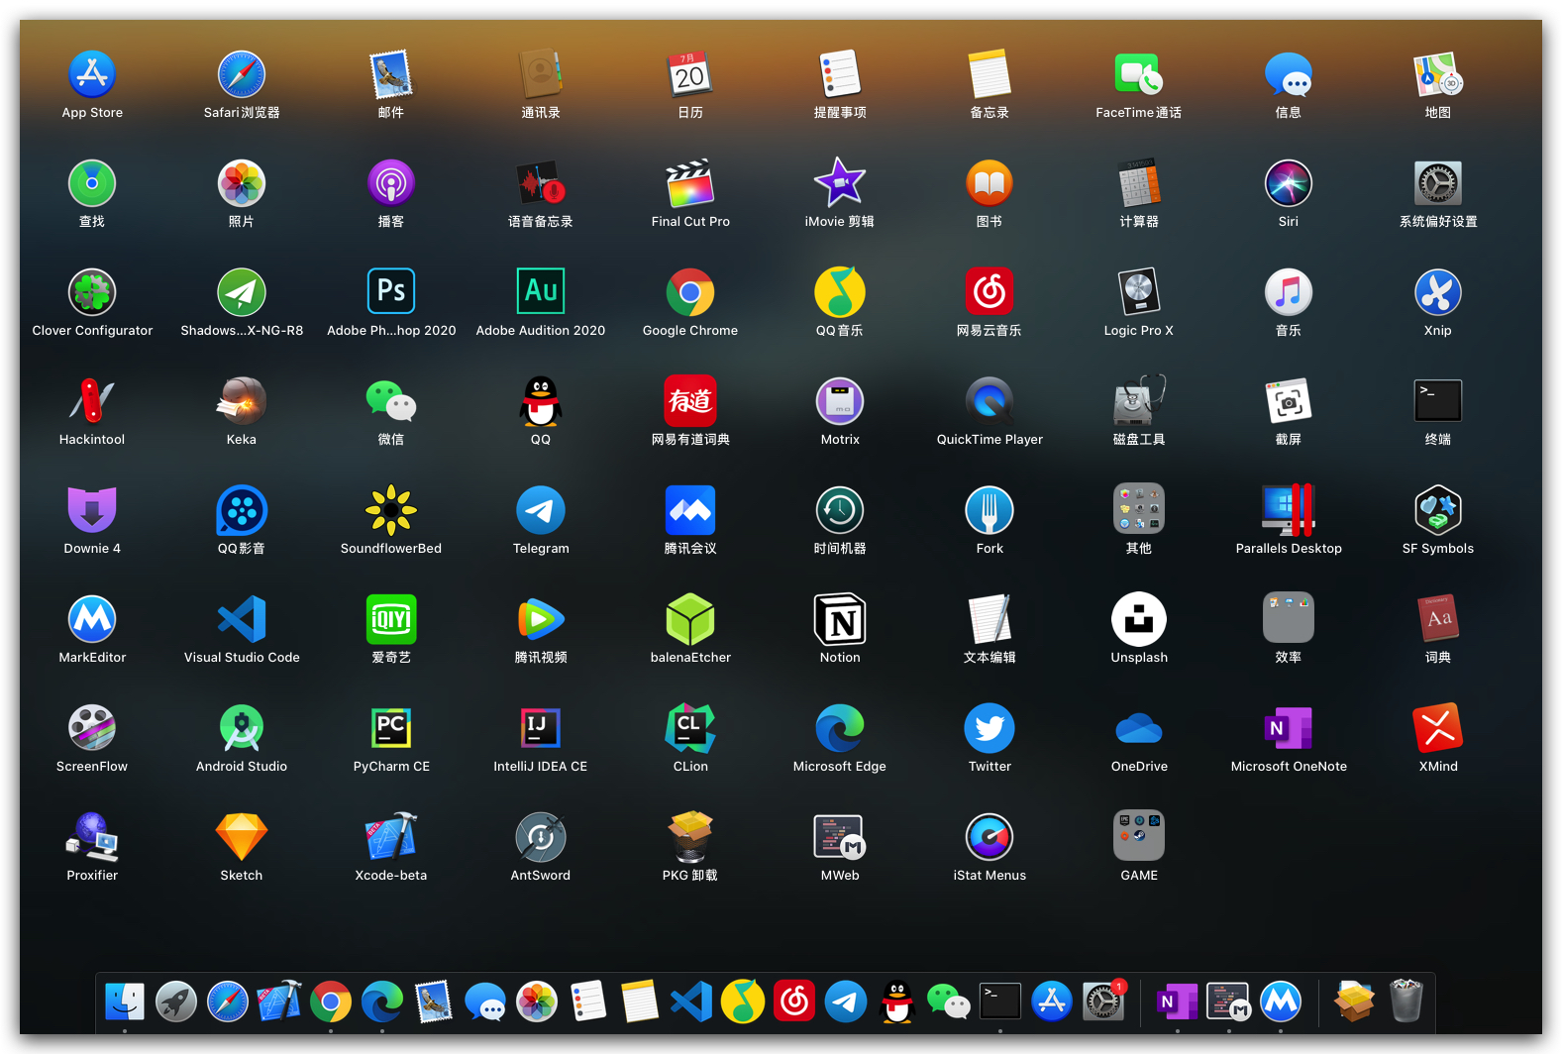This screenshot has width=1562, height=1054.
Task: Expand the 效率 folder
Action: (x=1288, y=620)
